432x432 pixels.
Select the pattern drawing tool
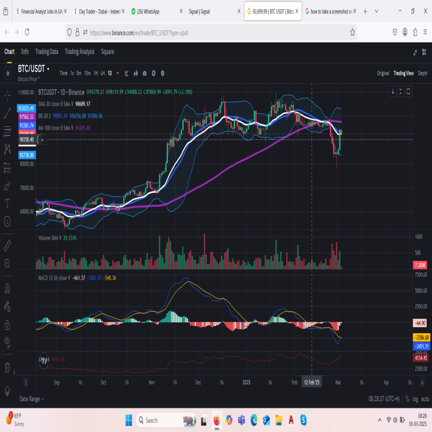point(8,149)
